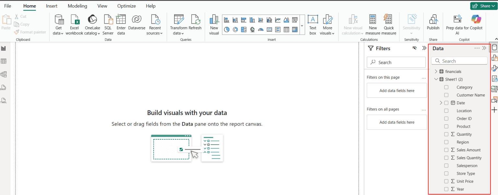Screen dimensions: 498x195
Task: Collapse the Sheet1 (2) table
Action: [436, 79]
